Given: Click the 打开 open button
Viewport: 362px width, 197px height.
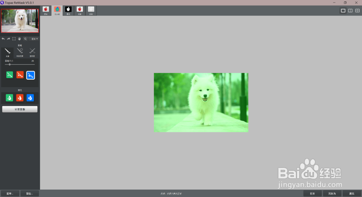Looking at the screenshot, I should [x=312, y=193].
